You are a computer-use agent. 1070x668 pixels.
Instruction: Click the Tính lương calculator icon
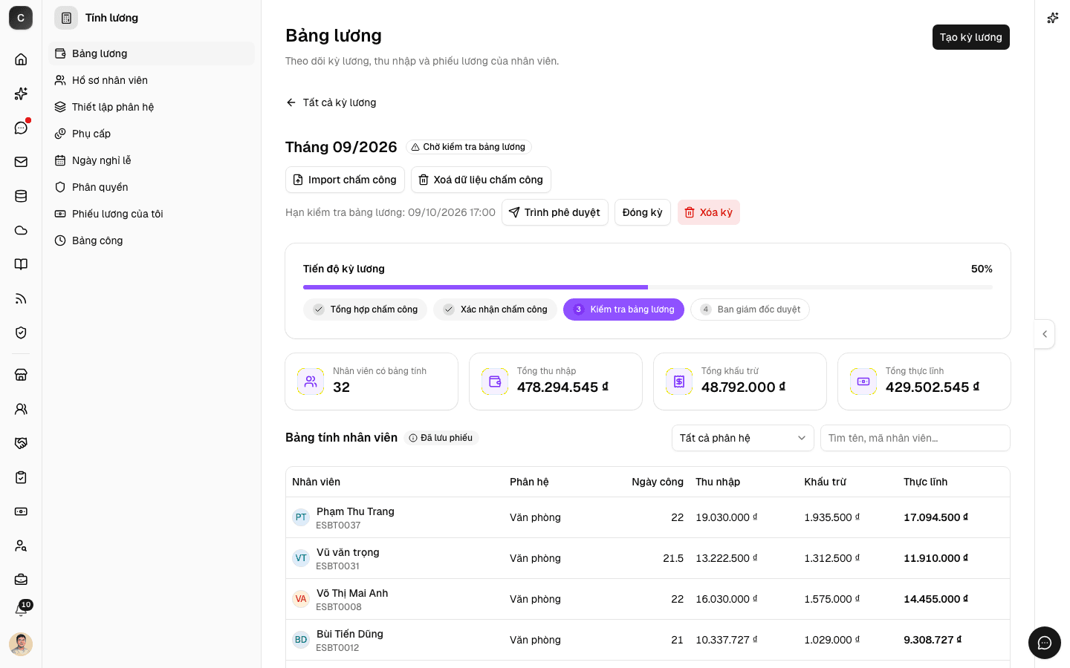66,18
